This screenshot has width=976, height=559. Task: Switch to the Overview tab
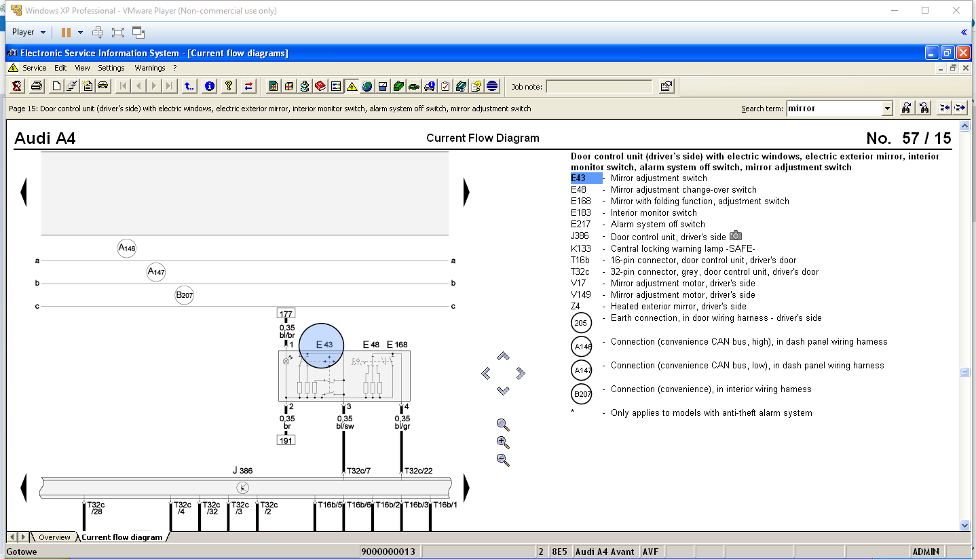54,537
